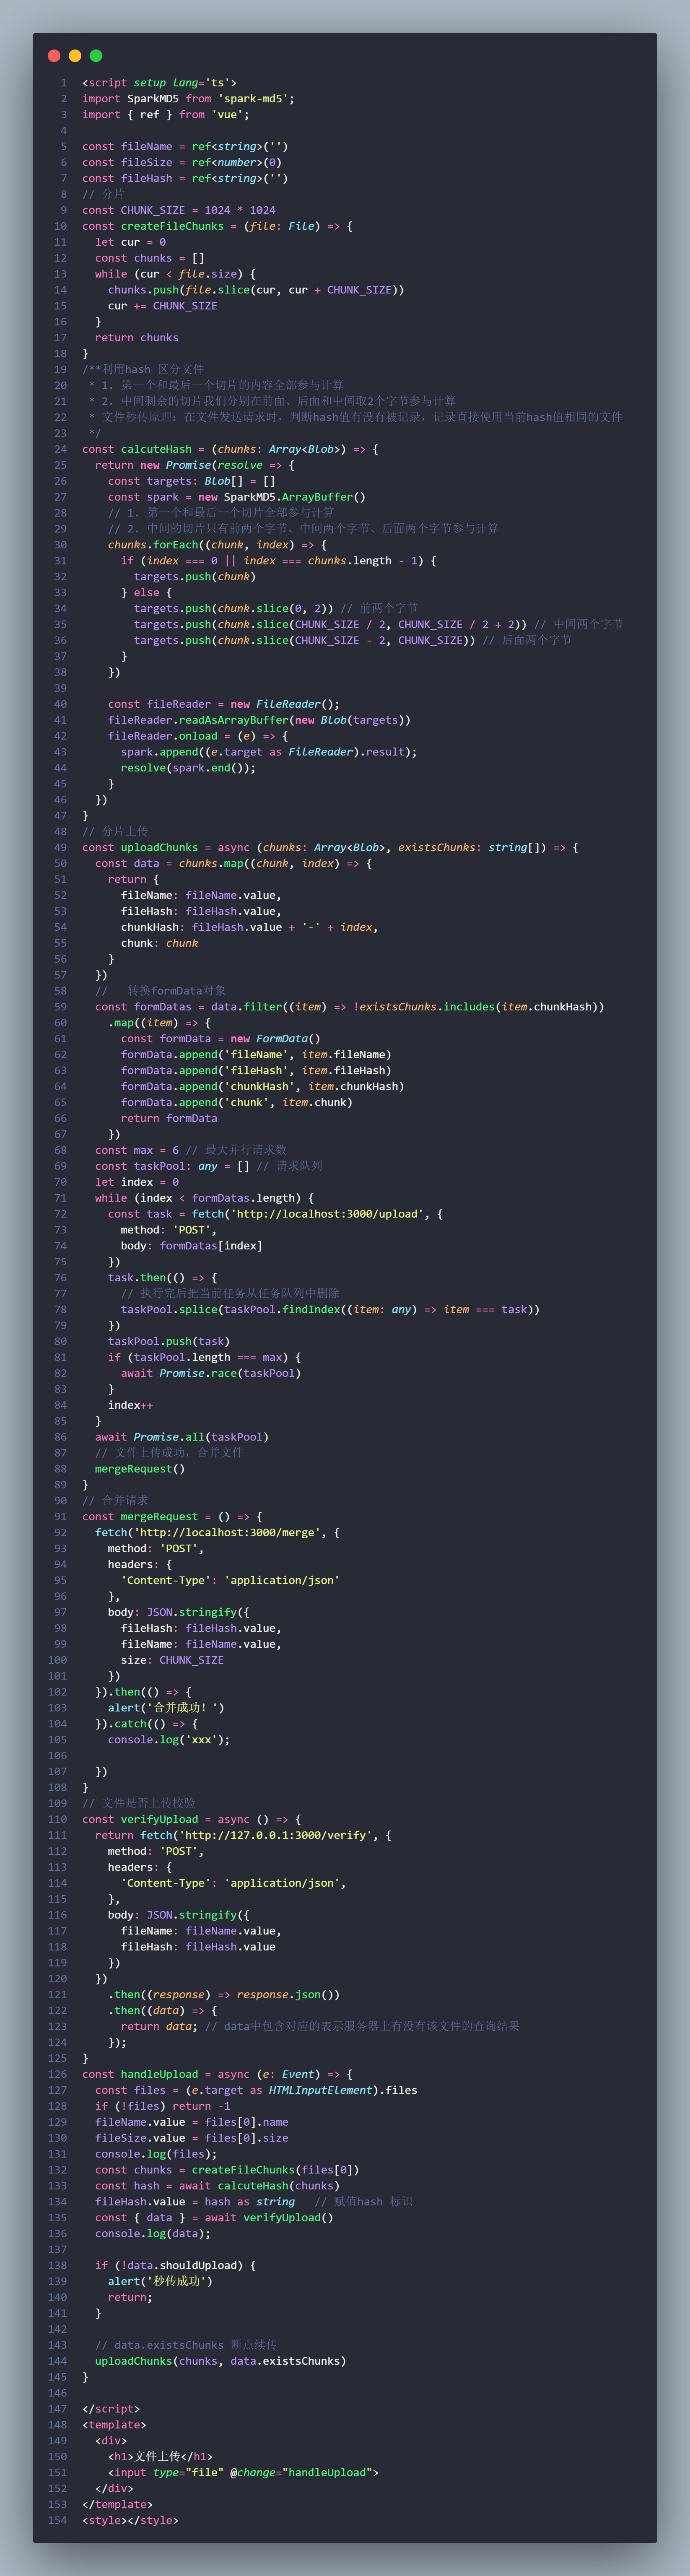Select the fileName.value = files[0].name line
This screenshot has height=2576, width=690.
[192, 2122]
